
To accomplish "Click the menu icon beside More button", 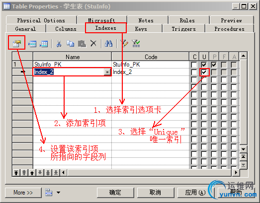I will tap(49, 193).
